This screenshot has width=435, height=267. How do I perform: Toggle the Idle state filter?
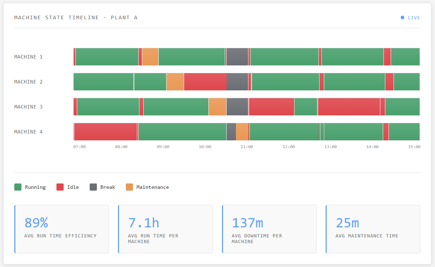point(68,187)
